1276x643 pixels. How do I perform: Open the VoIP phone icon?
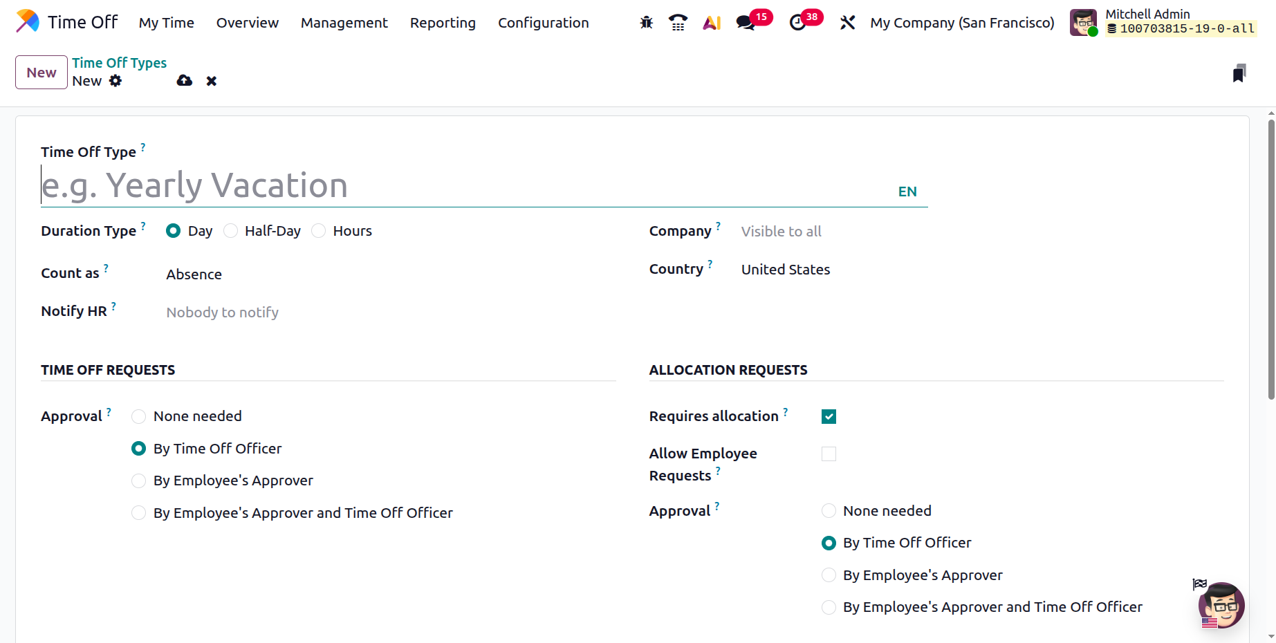point(678,23)
